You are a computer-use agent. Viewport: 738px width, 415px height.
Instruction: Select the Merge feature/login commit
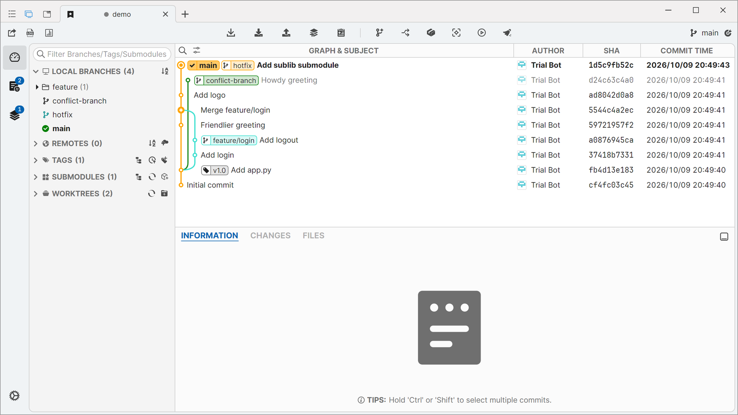(454, 110)
